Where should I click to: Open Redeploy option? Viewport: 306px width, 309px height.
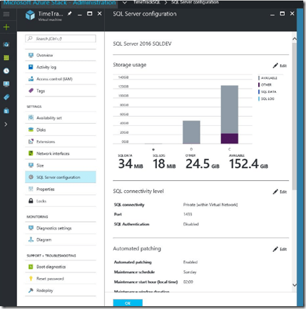(60, 291)
